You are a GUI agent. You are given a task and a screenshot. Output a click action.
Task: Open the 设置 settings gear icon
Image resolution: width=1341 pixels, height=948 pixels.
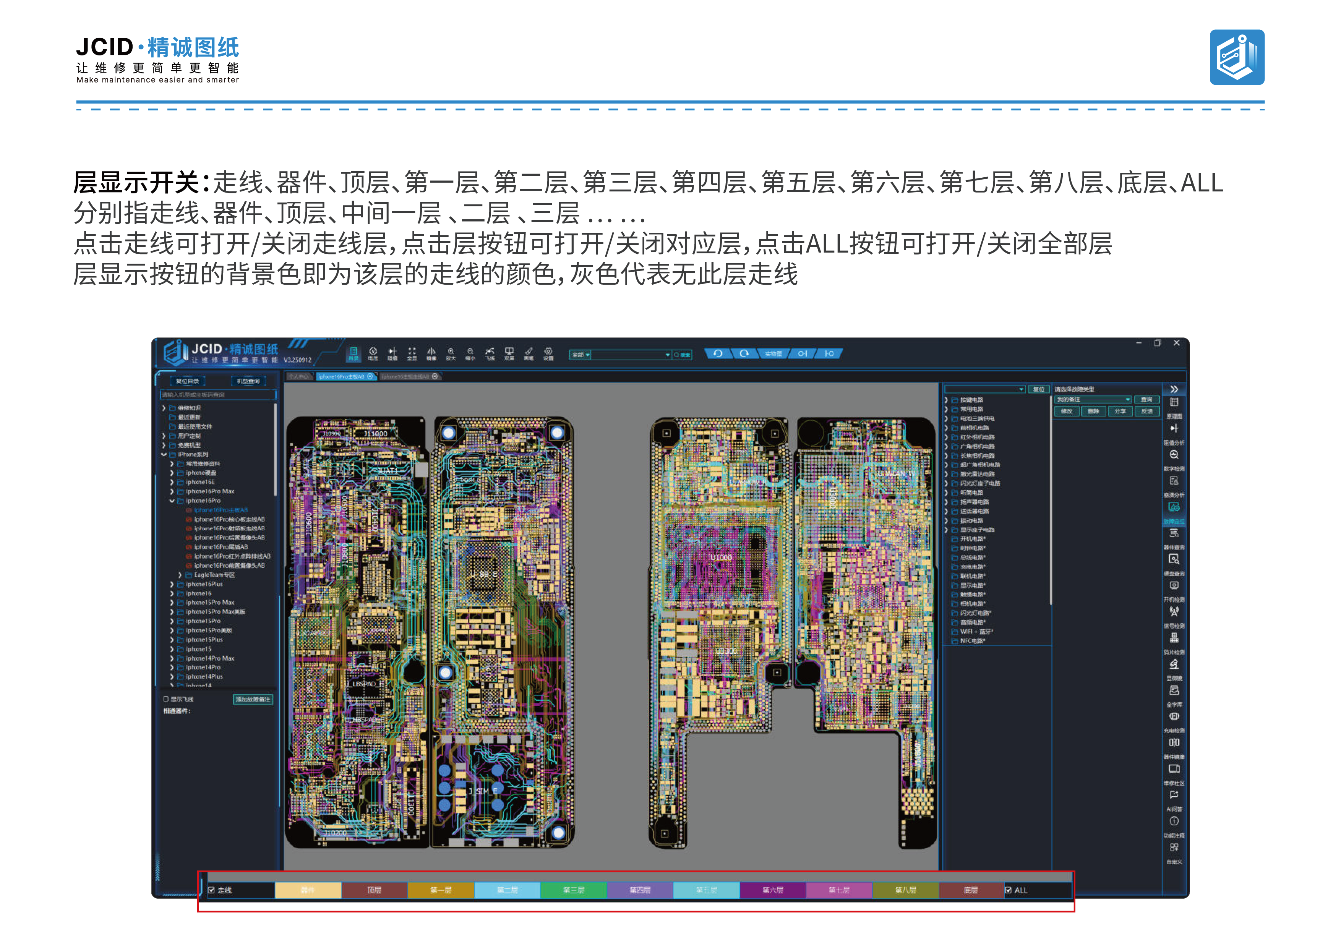[548, 353]
